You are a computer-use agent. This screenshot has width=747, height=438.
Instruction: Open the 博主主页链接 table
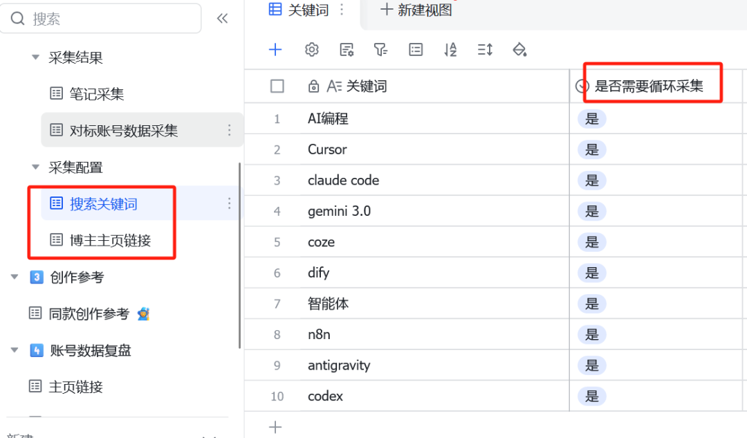[x=100, y=240]
